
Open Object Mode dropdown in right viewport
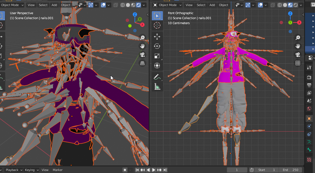(167, 5)
